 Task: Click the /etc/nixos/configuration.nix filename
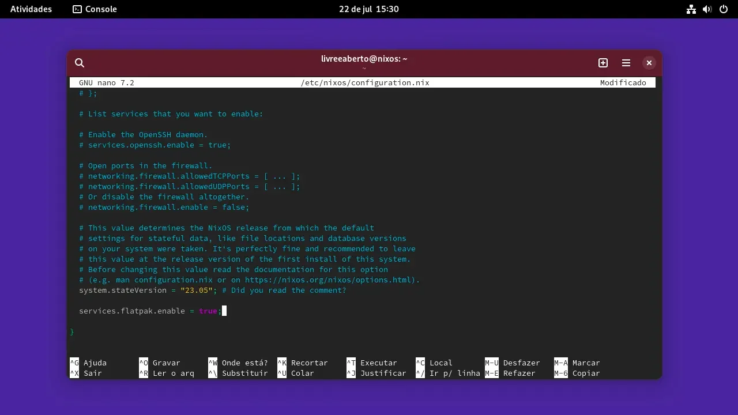click(365, 83)
